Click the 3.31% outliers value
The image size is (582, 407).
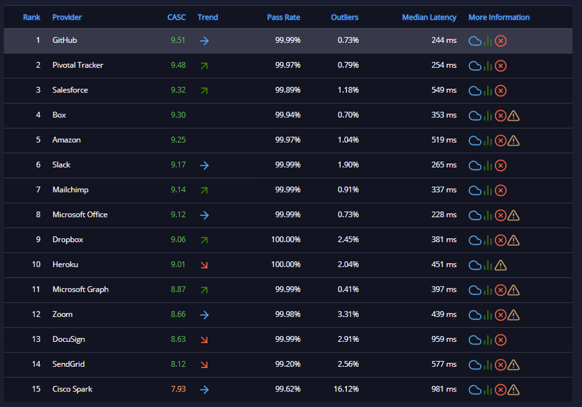point(348,314)
